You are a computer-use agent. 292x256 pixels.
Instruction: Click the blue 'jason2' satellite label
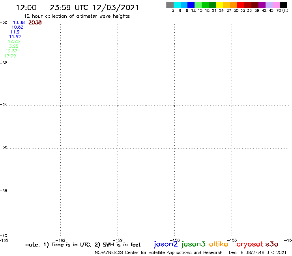coord(166,244)
